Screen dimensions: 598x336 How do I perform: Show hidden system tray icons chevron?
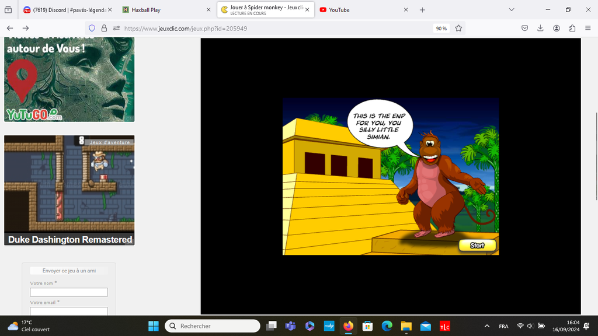[x=487, y=326]
